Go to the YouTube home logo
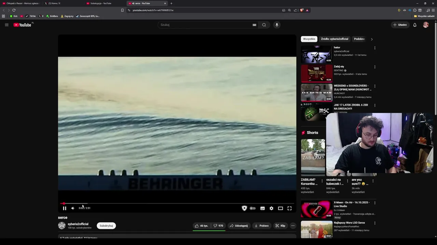Image resolution: width=437 pixels, height=245 pixels. pos(23,25)
